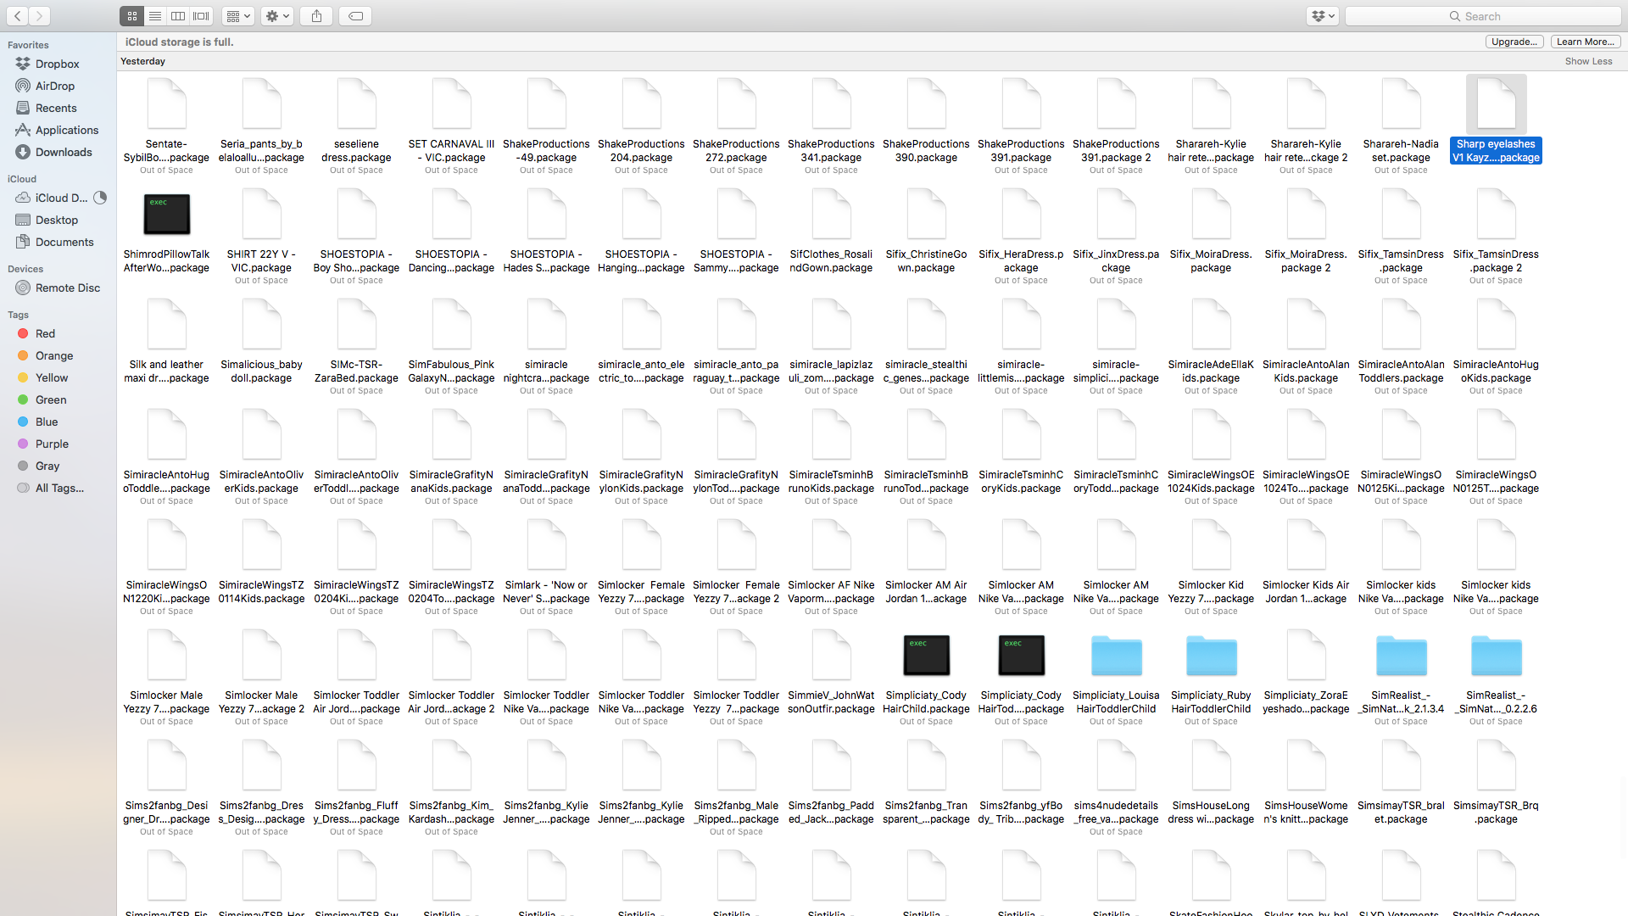Viewport: 1628px width, 916px height.
Task: Open Dropbox in the sidebar
Action: click(58, 64)
